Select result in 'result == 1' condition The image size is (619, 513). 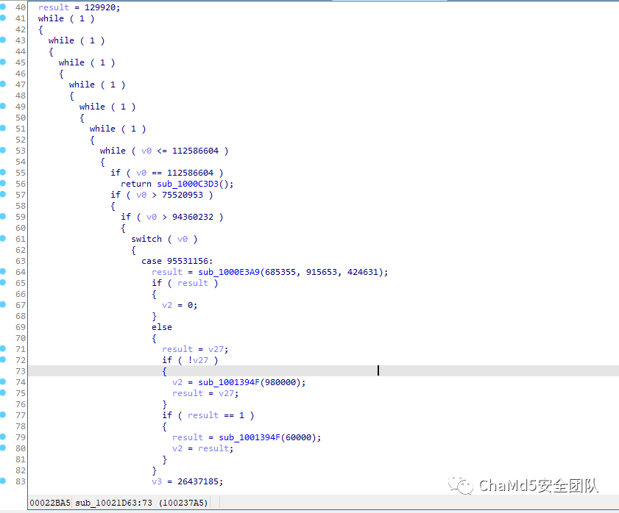(x=203, y=415)
